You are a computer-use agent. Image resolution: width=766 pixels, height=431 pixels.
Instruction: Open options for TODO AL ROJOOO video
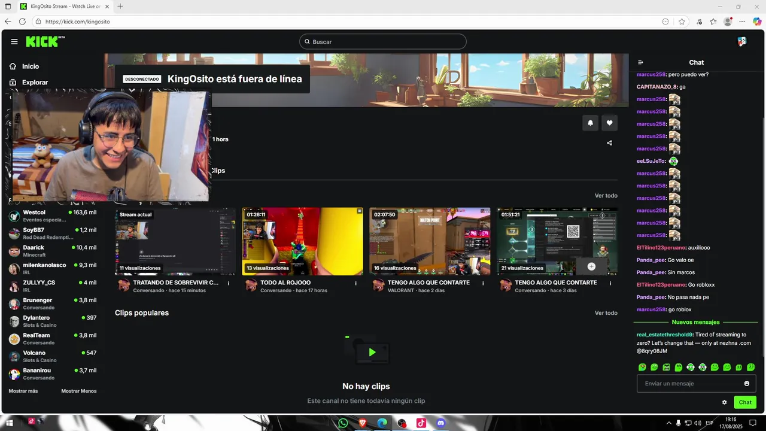point(356,283)
